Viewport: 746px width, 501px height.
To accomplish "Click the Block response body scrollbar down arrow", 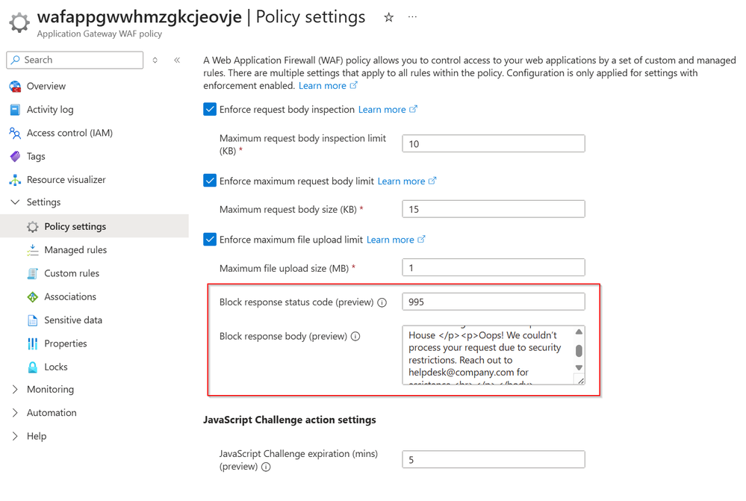I will click(x=579, y=367).
